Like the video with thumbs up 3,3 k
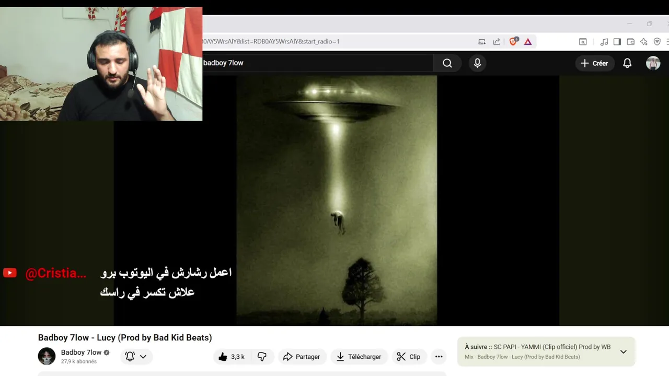The height and width of the screenshot is (376, 669). (x=232, y=357)
